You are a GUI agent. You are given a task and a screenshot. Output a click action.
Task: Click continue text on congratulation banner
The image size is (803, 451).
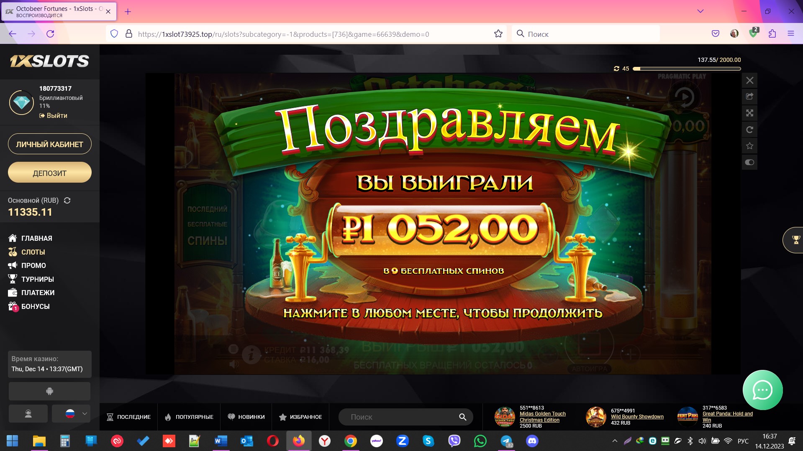point(443,313)
